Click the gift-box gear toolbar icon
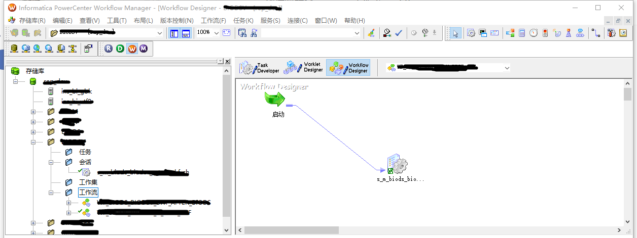Image resolution: width=637 pixels, height=238 pixels. 612,33
